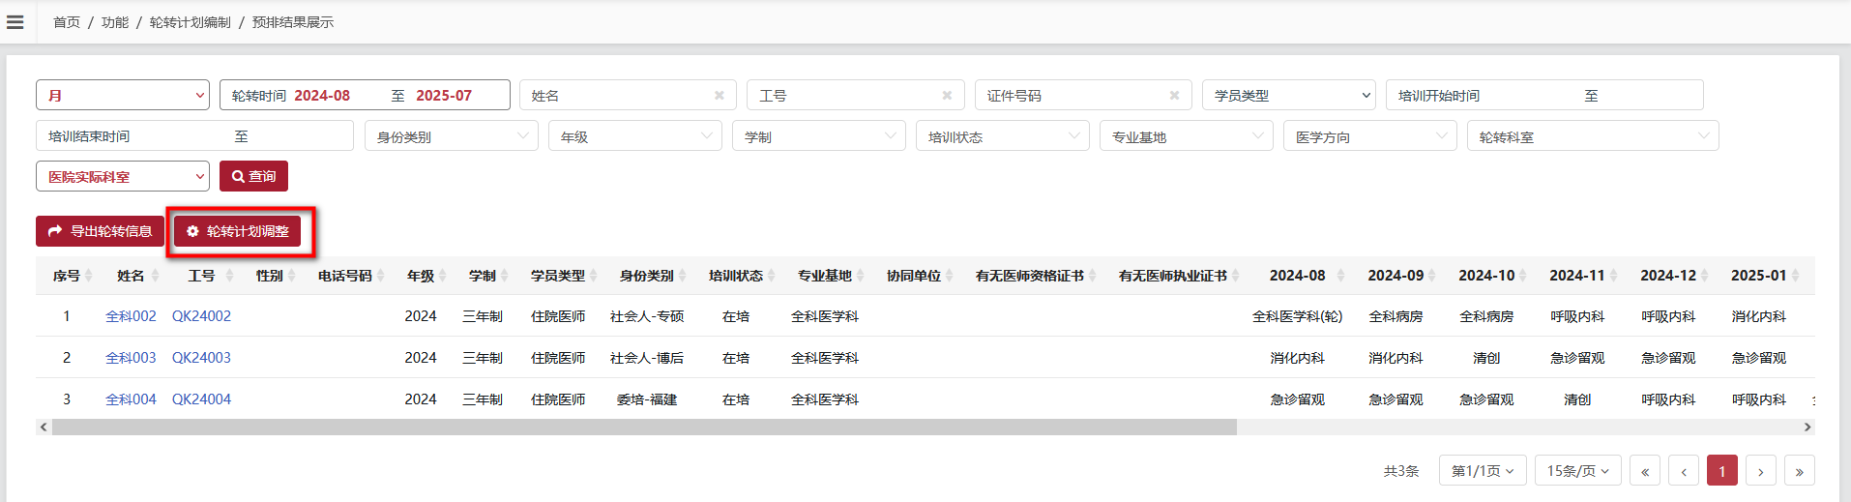The width and height of the screenshot is (1851, 502).
Task: Expand the 身份类别 dropdown
Action: (x=452, y=135)
